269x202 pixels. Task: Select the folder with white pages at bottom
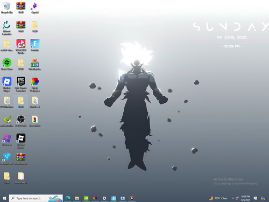pyautogui.click(x=21, y=178)
